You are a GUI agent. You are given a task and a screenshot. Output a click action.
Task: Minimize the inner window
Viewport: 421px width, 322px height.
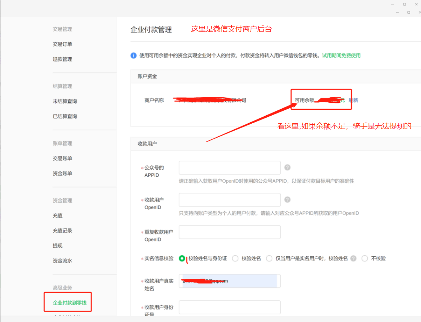(397, 12)
